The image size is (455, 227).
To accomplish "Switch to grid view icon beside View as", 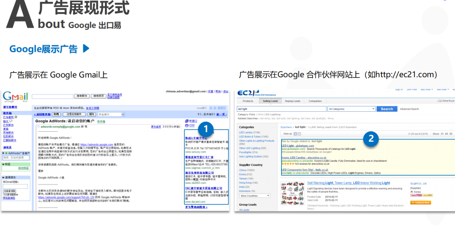I will tap(299, 134).
